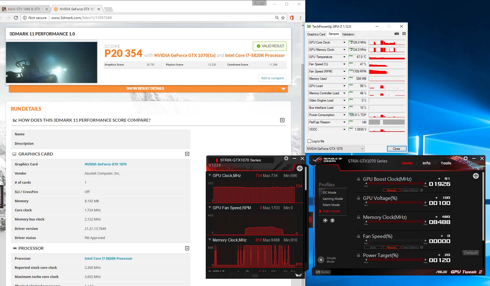The height and width of the screenshot is (286, 490).
Task: Open the Chrome three-dot menu
Action: 300,18
